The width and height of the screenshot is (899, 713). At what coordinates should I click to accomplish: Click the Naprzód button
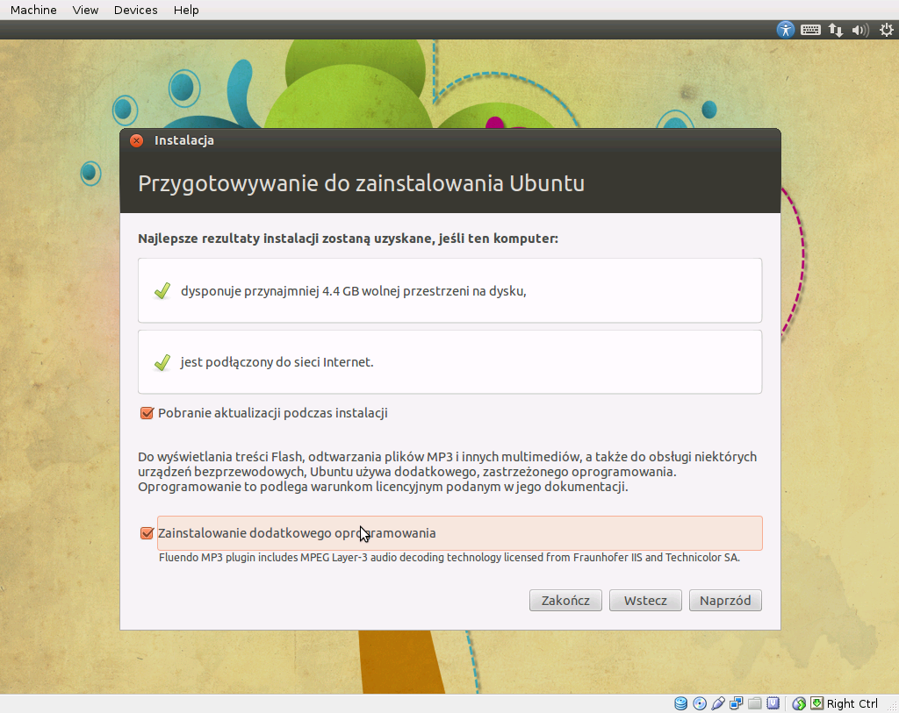pos(725,600)
